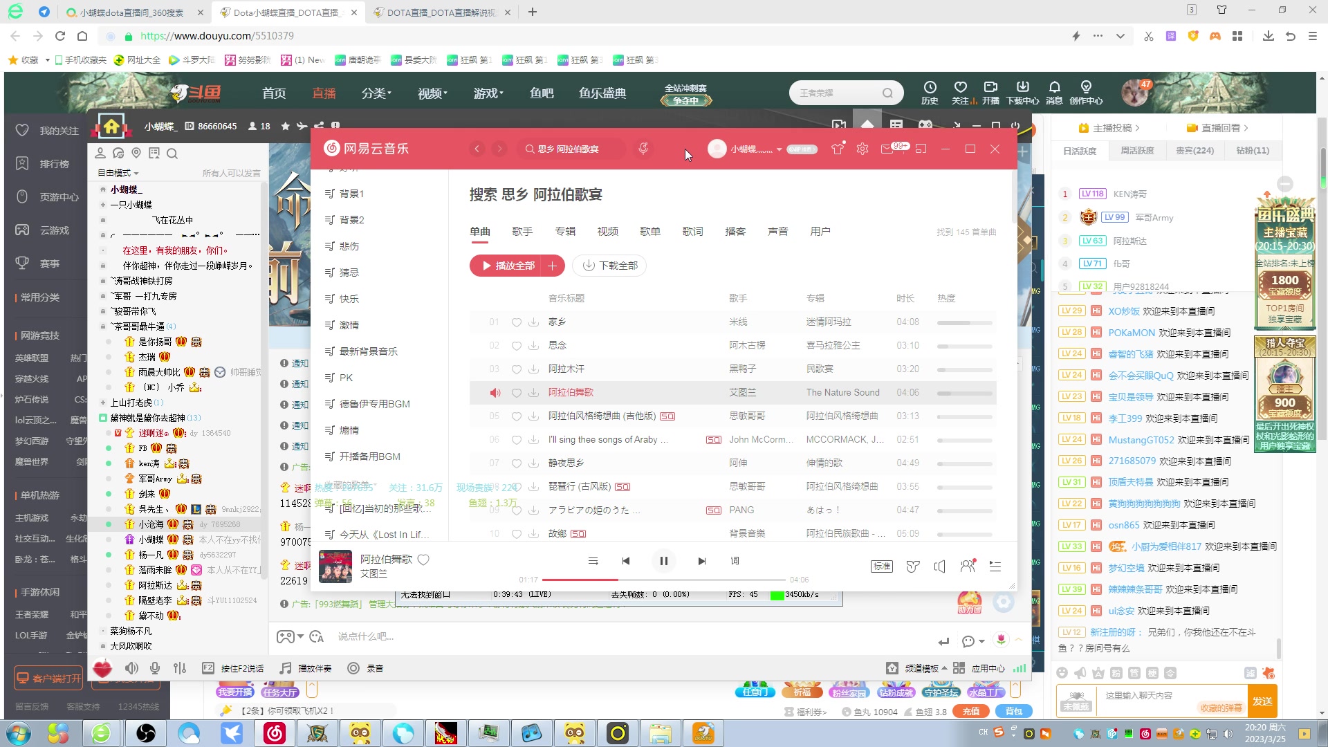Click 播放伴奏 accompaniment button
The height and width of the screenshot is (747, 1328).
tap(306, 668)
